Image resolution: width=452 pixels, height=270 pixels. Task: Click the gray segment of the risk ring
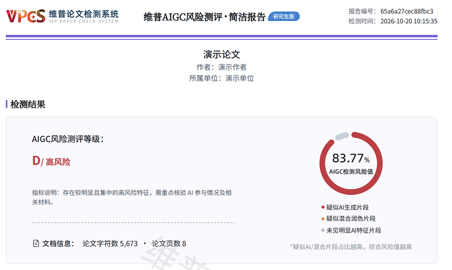point(342,136)
